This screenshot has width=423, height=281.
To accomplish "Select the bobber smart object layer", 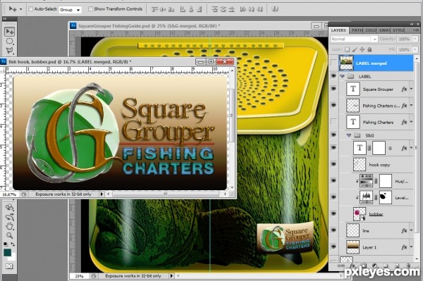I will (376, 214).
